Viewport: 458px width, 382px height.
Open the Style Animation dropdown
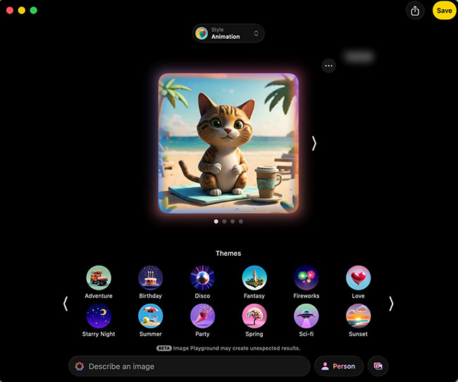(228, 33)
